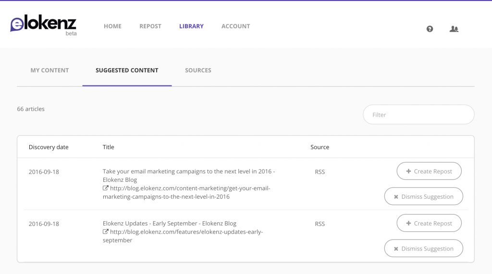Open the elokenz-updates-early-september URL

(x=186, y=232)
